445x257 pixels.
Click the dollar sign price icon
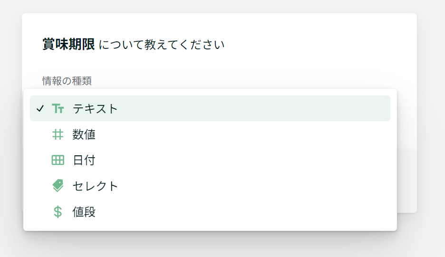point(58,211)
